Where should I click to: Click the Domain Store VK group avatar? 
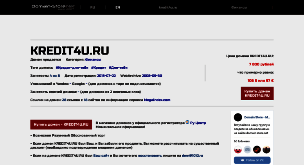(238, 117)
